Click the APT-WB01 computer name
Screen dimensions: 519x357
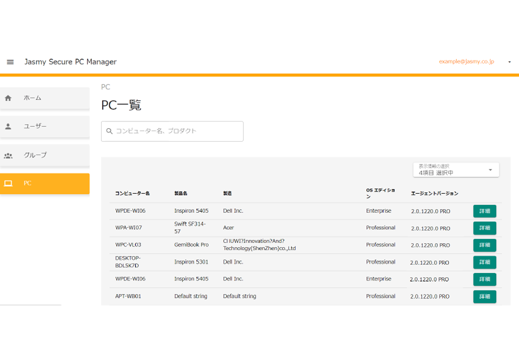[x=128, y=296]
